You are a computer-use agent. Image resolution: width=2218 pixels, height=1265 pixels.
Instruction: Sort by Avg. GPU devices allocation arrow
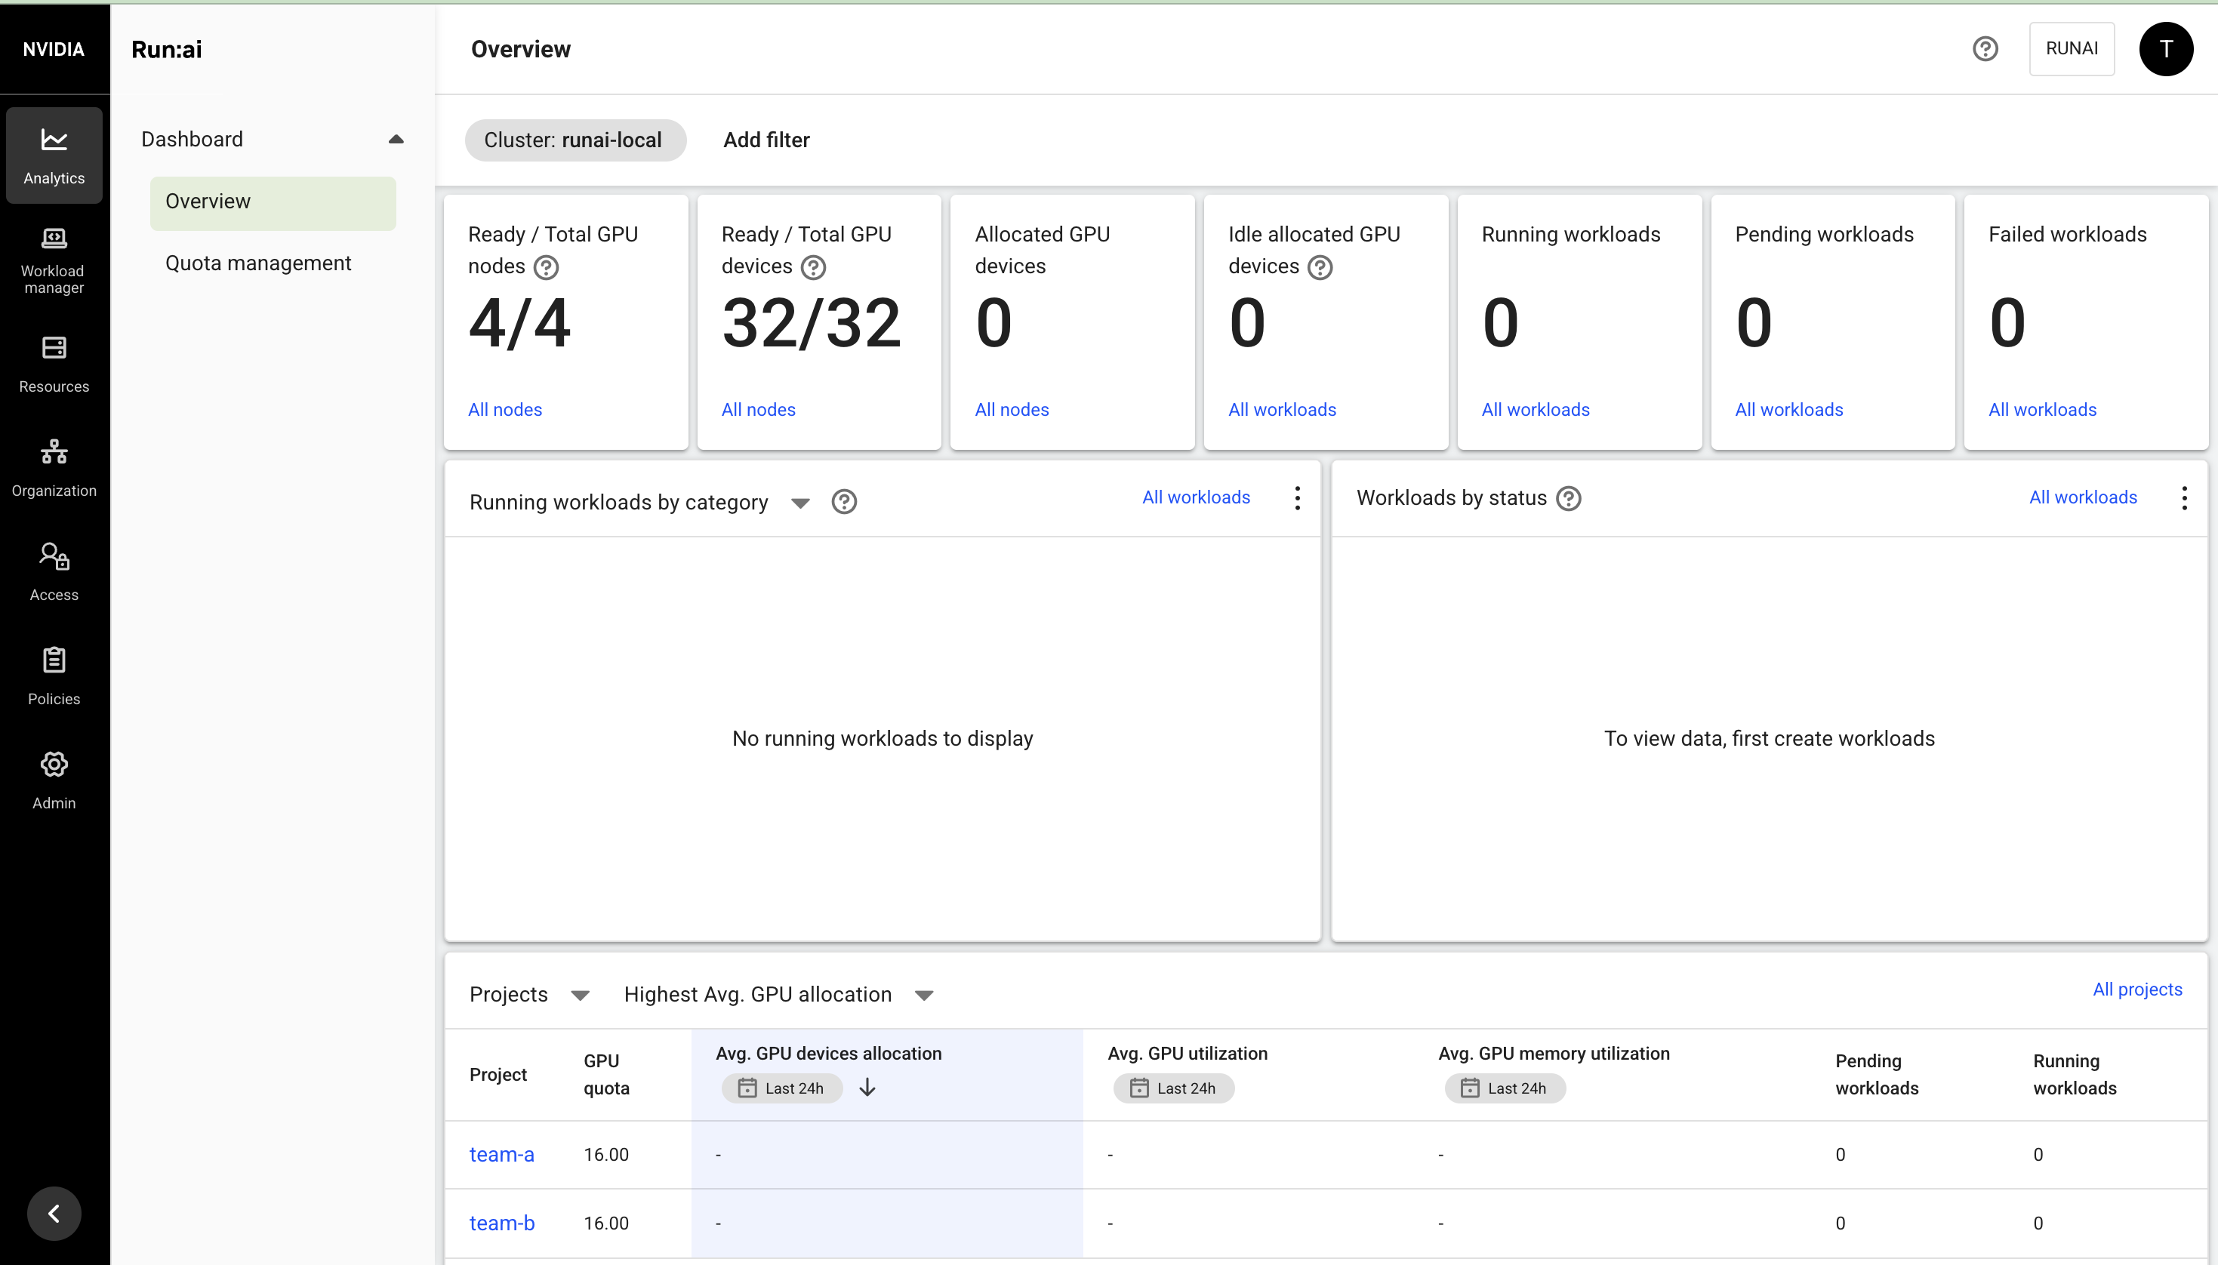tap(867, 1088)
